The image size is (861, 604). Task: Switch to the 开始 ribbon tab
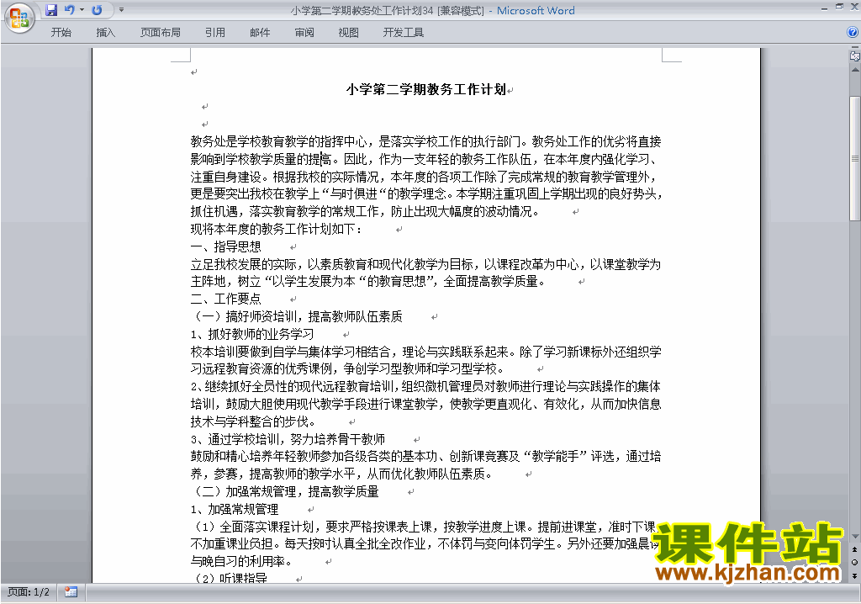(61, 33)
